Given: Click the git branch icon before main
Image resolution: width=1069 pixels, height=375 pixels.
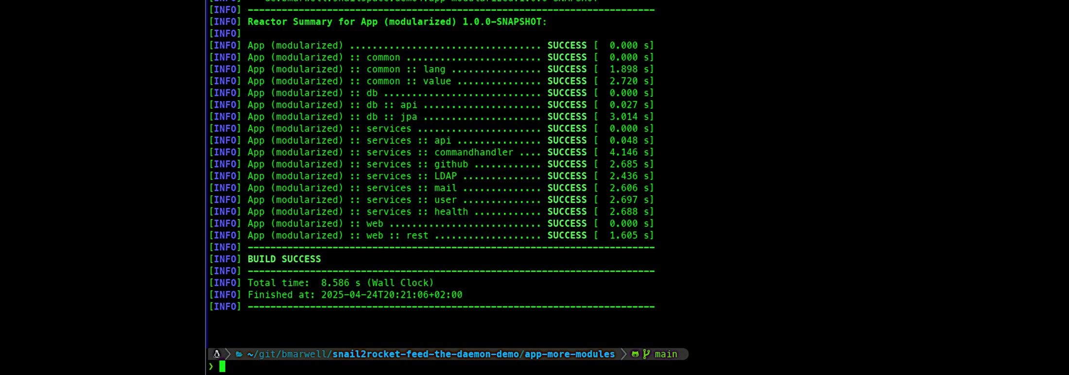Looking at the screenshot, I should pyautogui.click(x=646, y=354).
